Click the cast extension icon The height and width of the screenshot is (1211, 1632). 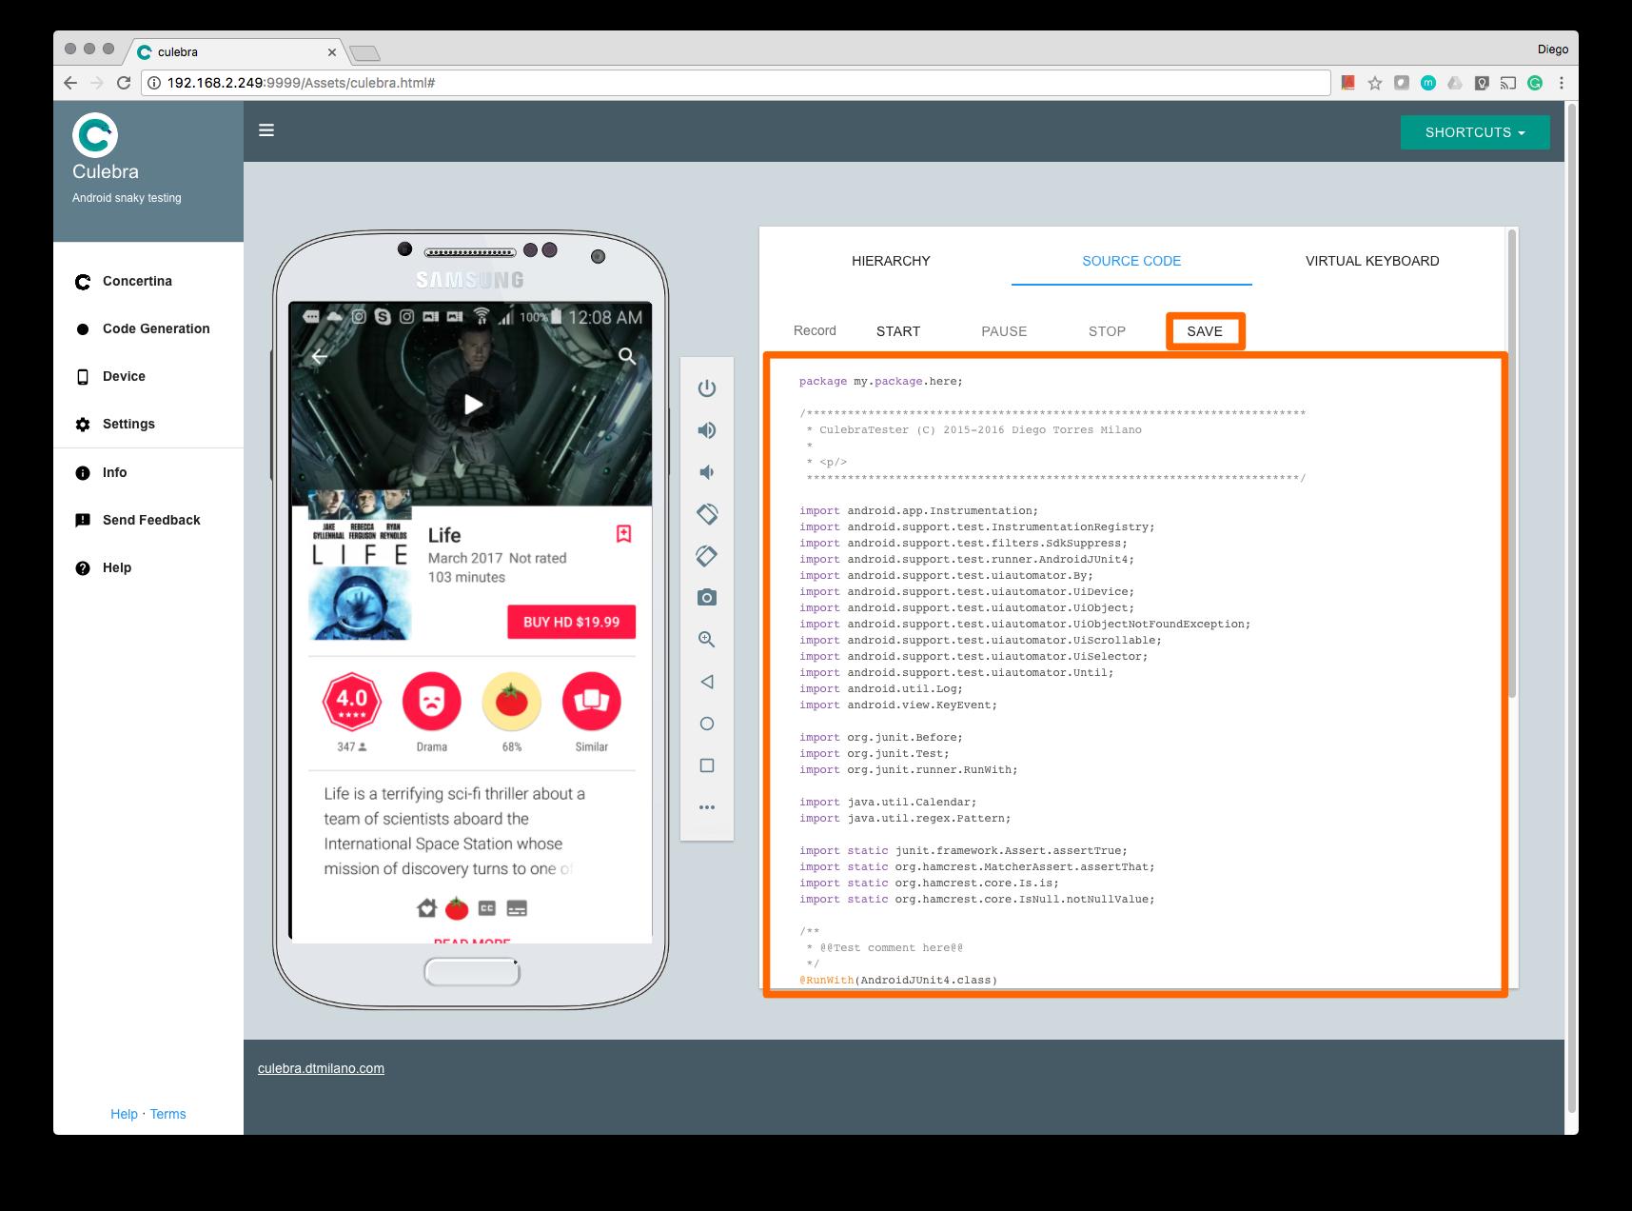pyautogui.click(x=1508, y=83)
